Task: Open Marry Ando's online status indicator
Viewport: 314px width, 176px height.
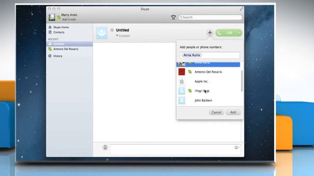Action: point(59,18)
